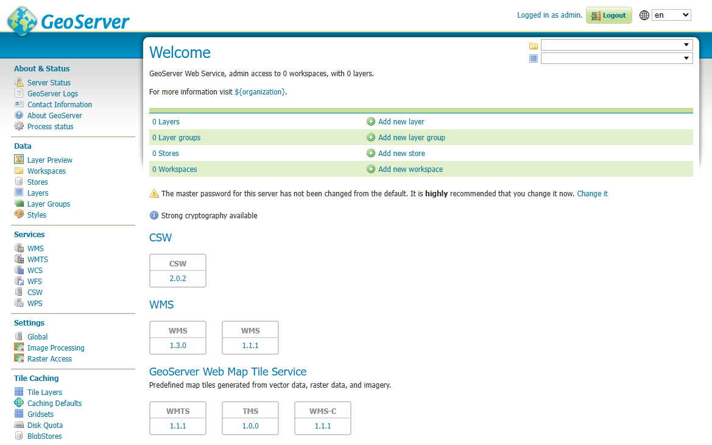Open the ${organization} link
Image resolution: width=712 pixels, height=445 pixels.
(x=259, y=92)
